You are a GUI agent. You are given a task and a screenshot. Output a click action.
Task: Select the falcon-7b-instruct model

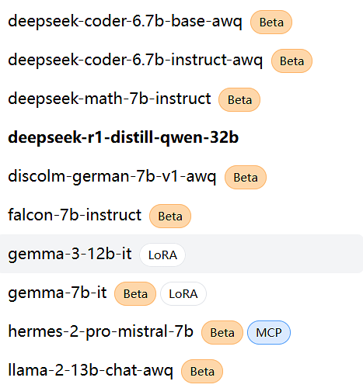(75, 215)
